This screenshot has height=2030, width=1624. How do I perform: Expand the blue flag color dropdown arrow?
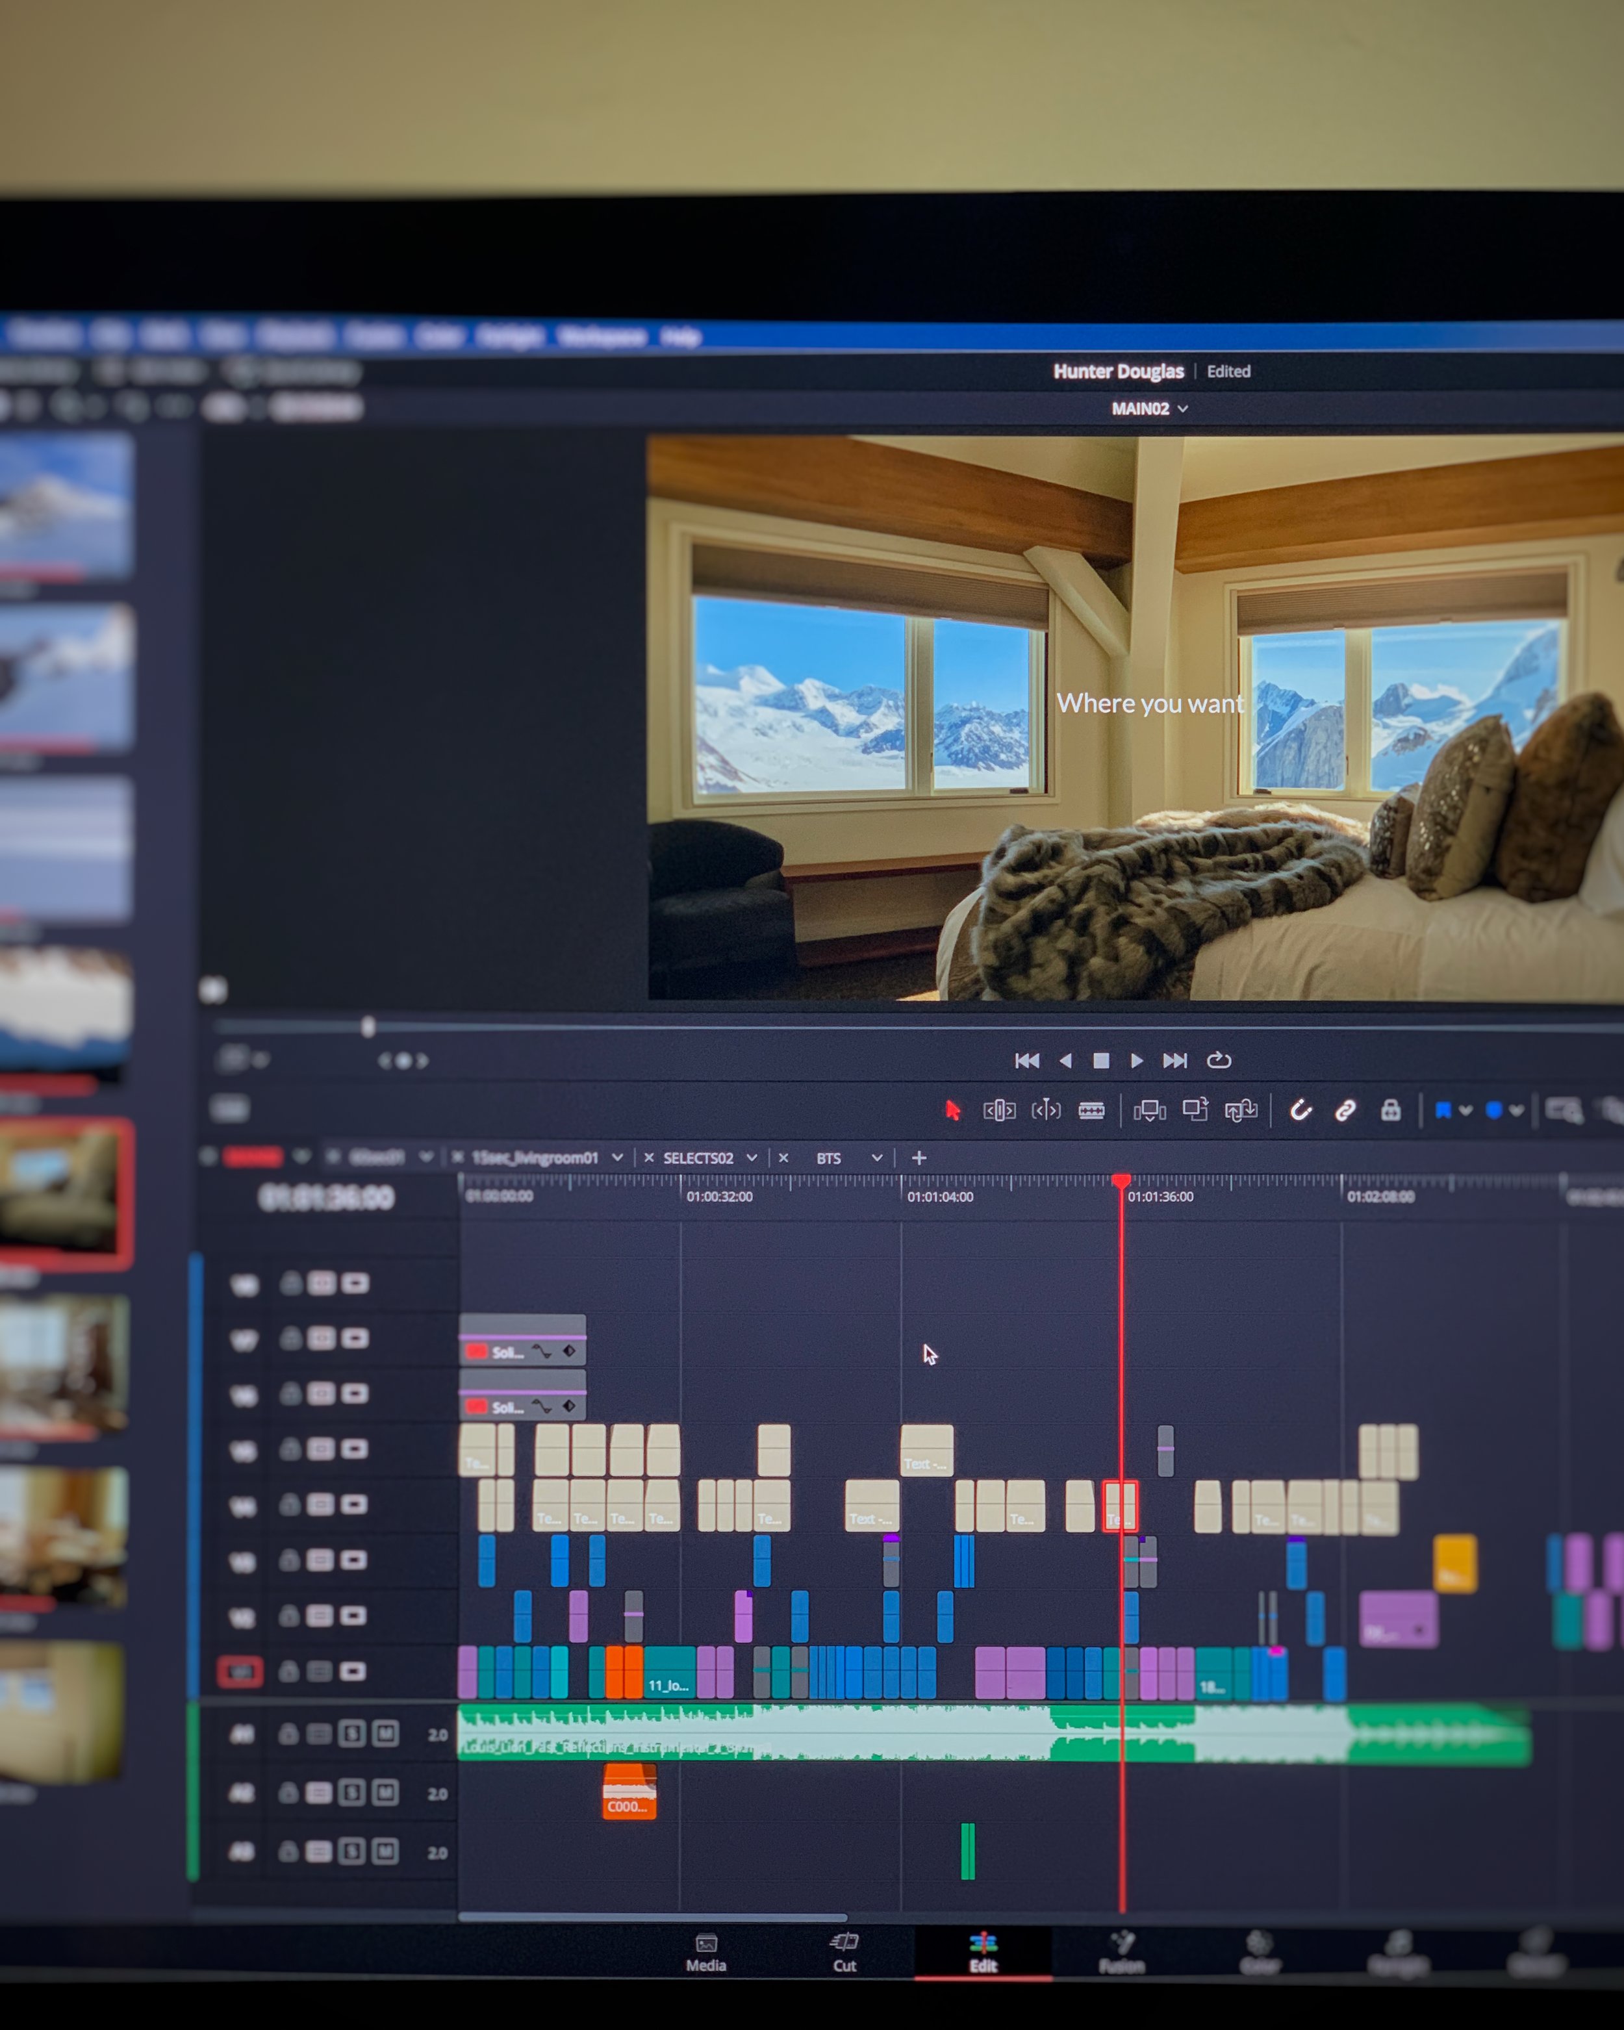(1466, 1111)
